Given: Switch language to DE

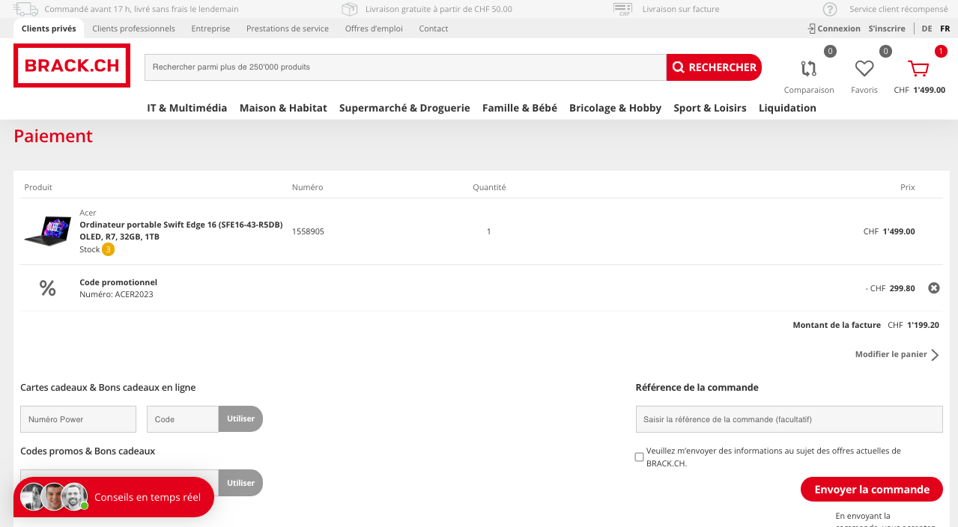Looking at the screenshot, I should tap(927, 28).
